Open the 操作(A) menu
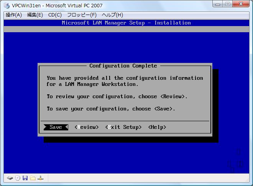The width and height of the screenshot is (253, 186). 14,15
